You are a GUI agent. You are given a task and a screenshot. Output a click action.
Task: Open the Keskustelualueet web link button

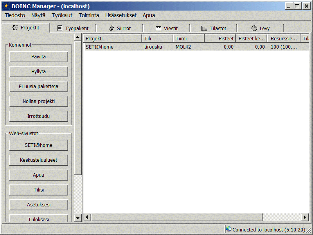39,160
